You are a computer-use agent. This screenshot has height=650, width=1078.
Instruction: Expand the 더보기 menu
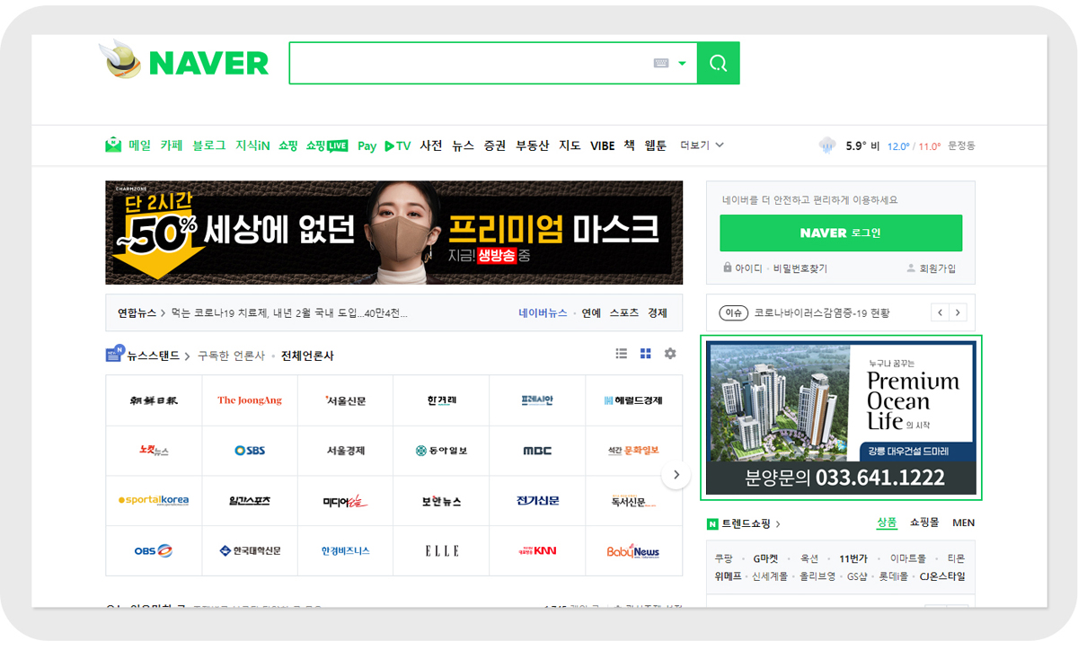(x=702, y=145)
